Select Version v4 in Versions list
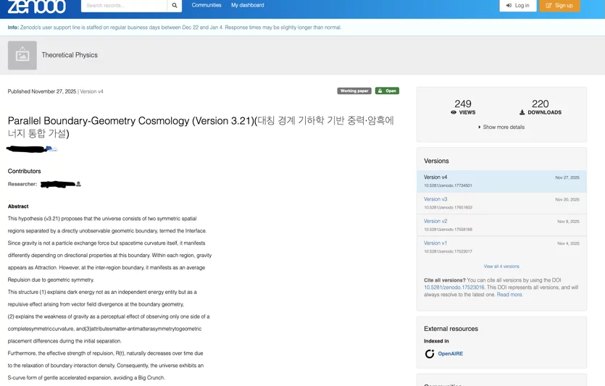The image size is (605, 386). pyautogui.click(x=501, y=181)
